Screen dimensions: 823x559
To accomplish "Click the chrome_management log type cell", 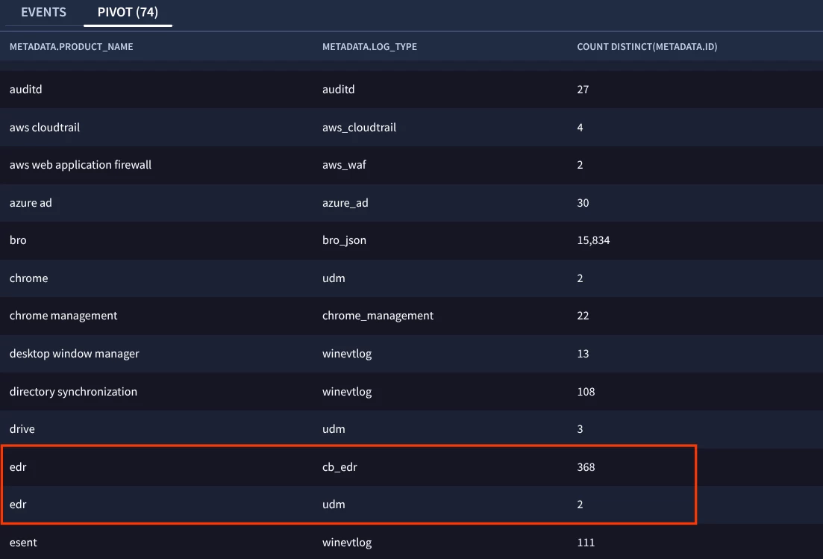I will point(378,316).
